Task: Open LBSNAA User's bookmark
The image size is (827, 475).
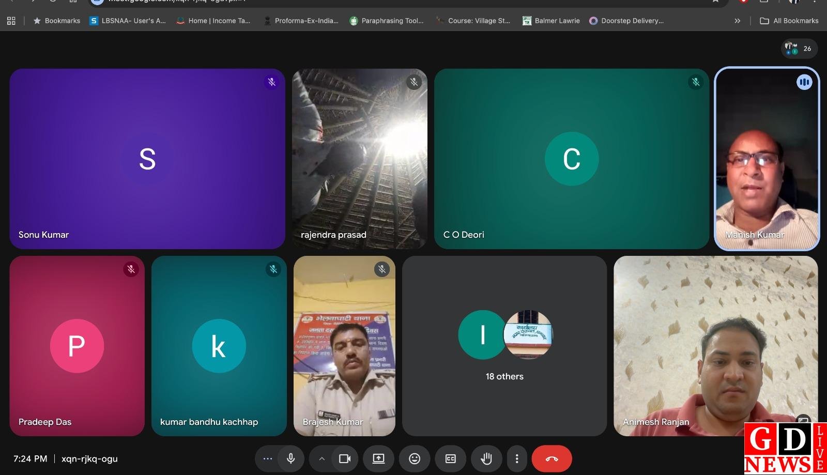Action: click(x=128, y=21)
